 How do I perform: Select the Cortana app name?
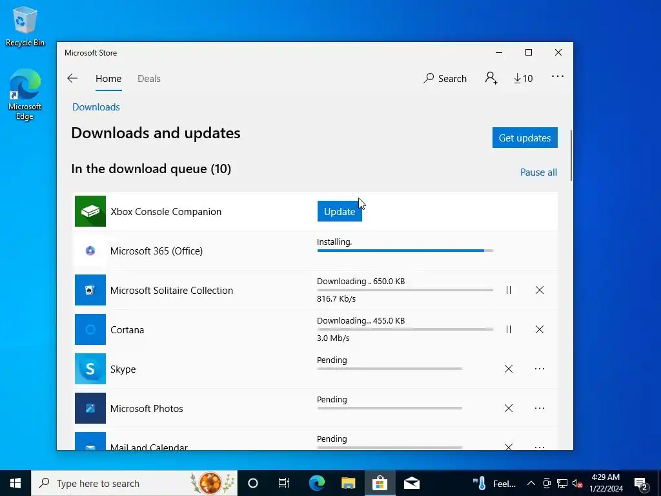(x=127, y=330)
